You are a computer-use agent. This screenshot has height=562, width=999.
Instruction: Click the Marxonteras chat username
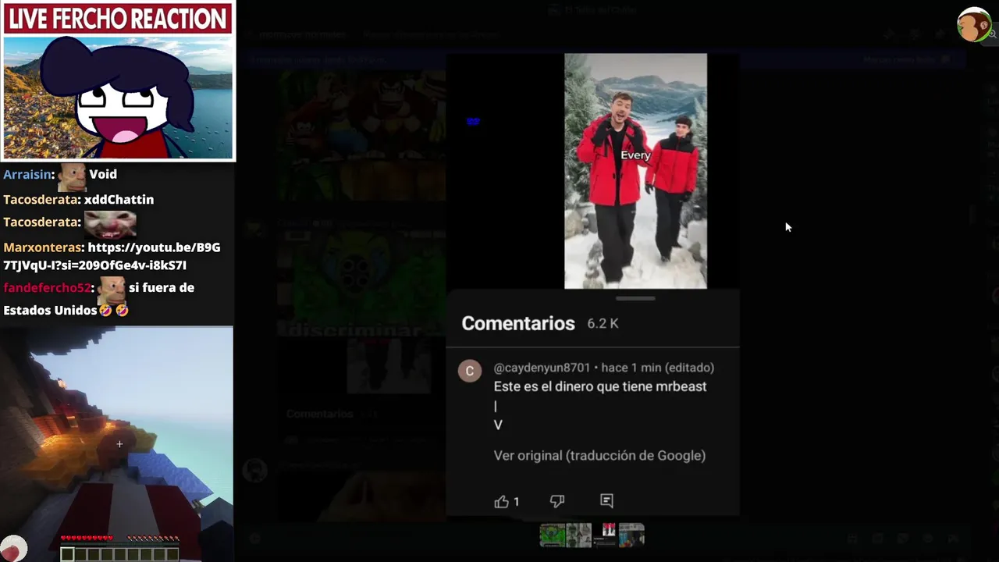click(x=42, y=247)
